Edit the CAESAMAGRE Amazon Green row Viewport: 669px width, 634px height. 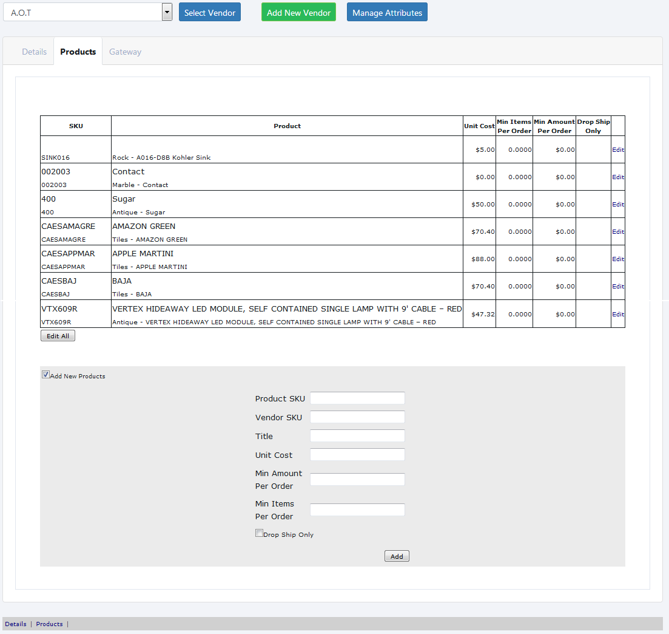617,231
